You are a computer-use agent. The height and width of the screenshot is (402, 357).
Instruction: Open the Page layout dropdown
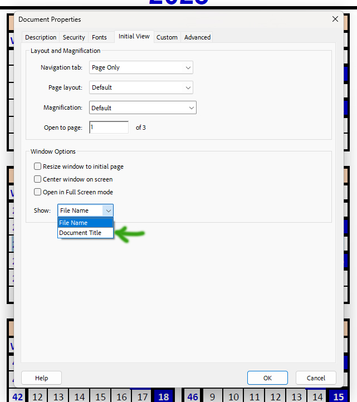141,87
